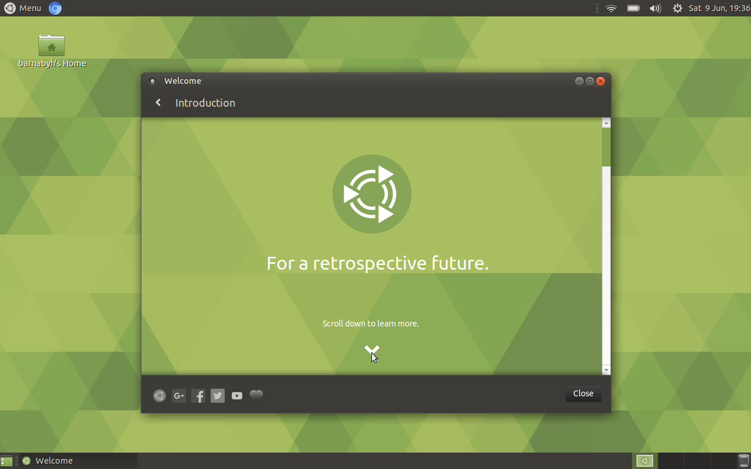Click the heart donate icon

click(256, 395)
